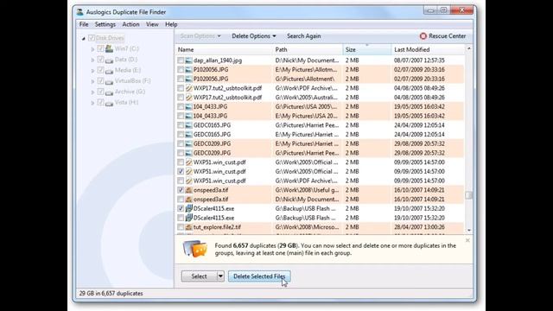Open the Help menu
This screenshot has height=311, width=553.
click(x=171, y=24)
